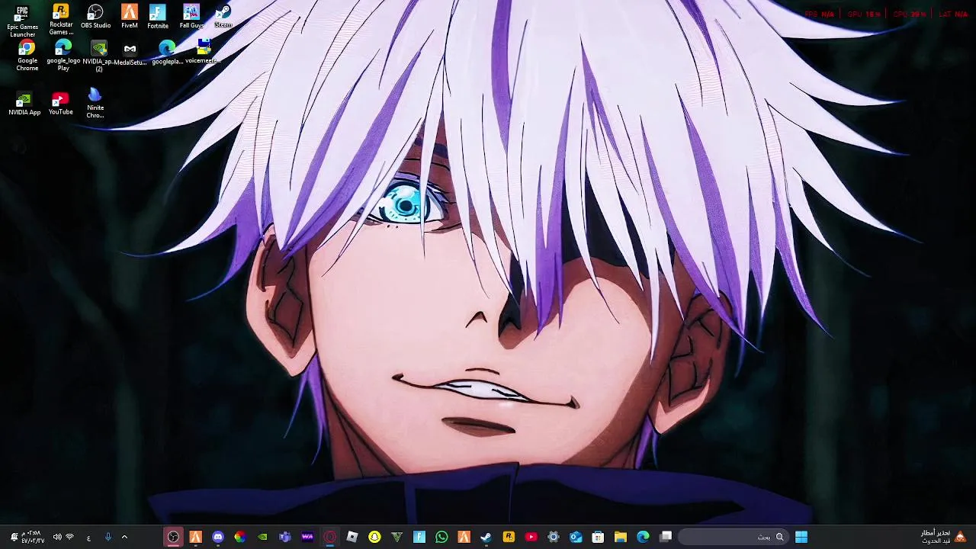Open NVIDIA app from the taskbar

pos(262,537)
